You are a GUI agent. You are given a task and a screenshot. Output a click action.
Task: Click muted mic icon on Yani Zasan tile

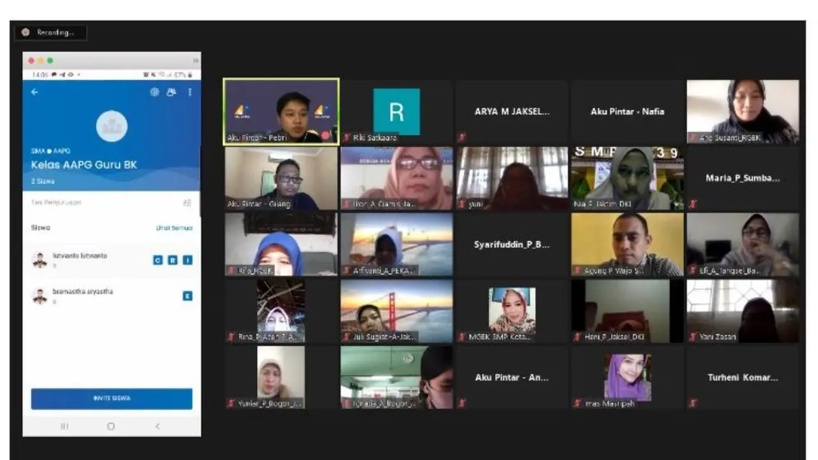point(693,337)
